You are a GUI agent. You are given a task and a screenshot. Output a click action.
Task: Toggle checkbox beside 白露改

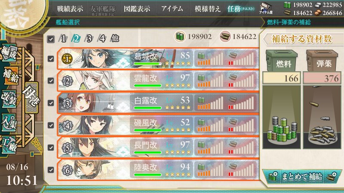51,103
